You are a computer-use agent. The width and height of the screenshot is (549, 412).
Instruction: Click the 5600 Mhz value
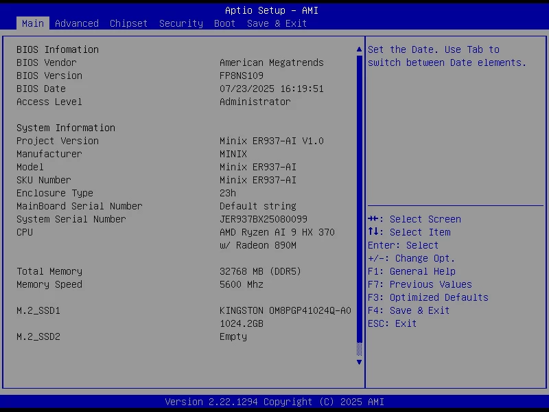(242, 284)
